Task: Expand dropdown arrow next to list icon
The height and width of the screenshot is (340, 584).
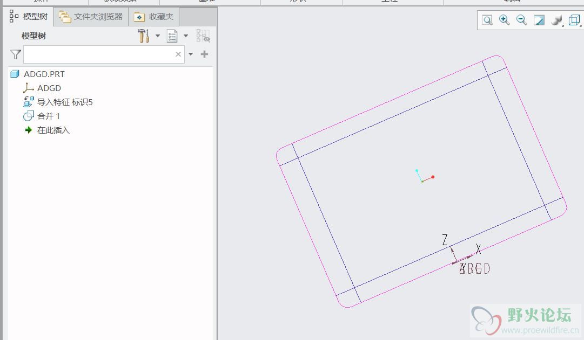Action: click(185, 36)
